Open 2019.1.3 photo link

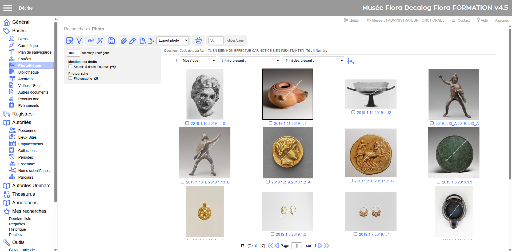[457, 182]
